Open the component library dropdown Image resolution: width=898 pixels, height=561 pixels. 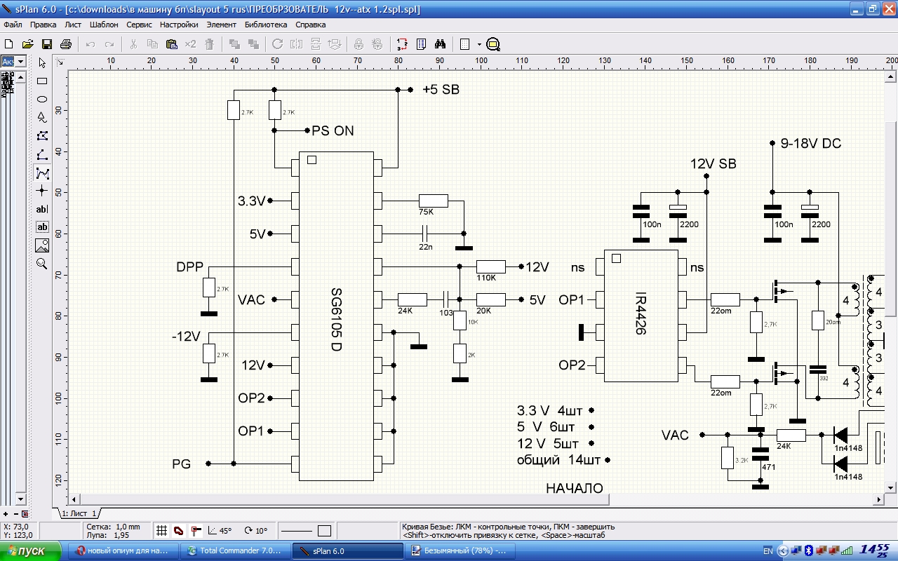pyautogui.click(x=20, y=62)
